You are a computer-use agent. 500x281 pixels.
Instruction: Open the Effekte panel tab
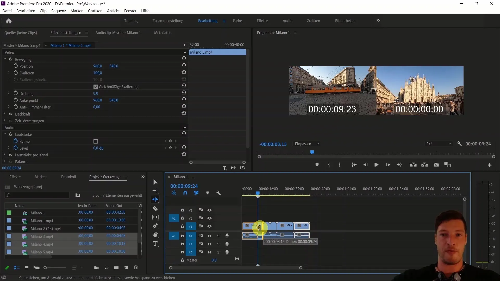(x=15, y=177)
